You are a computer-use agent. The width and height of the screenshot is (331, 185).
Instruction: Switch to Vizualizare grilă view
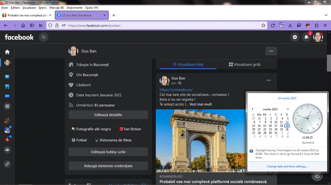245,65
